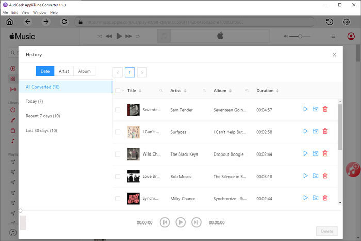361x241 pixels.
Task: Open the Window menu
Action: coord(40,12)
